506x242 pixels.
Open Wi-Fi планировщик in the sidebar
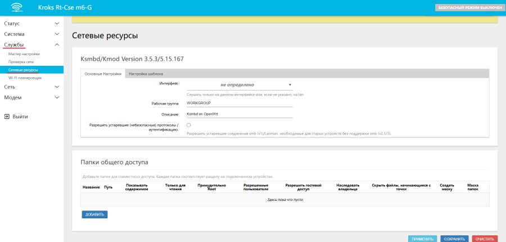coord(25,78)
